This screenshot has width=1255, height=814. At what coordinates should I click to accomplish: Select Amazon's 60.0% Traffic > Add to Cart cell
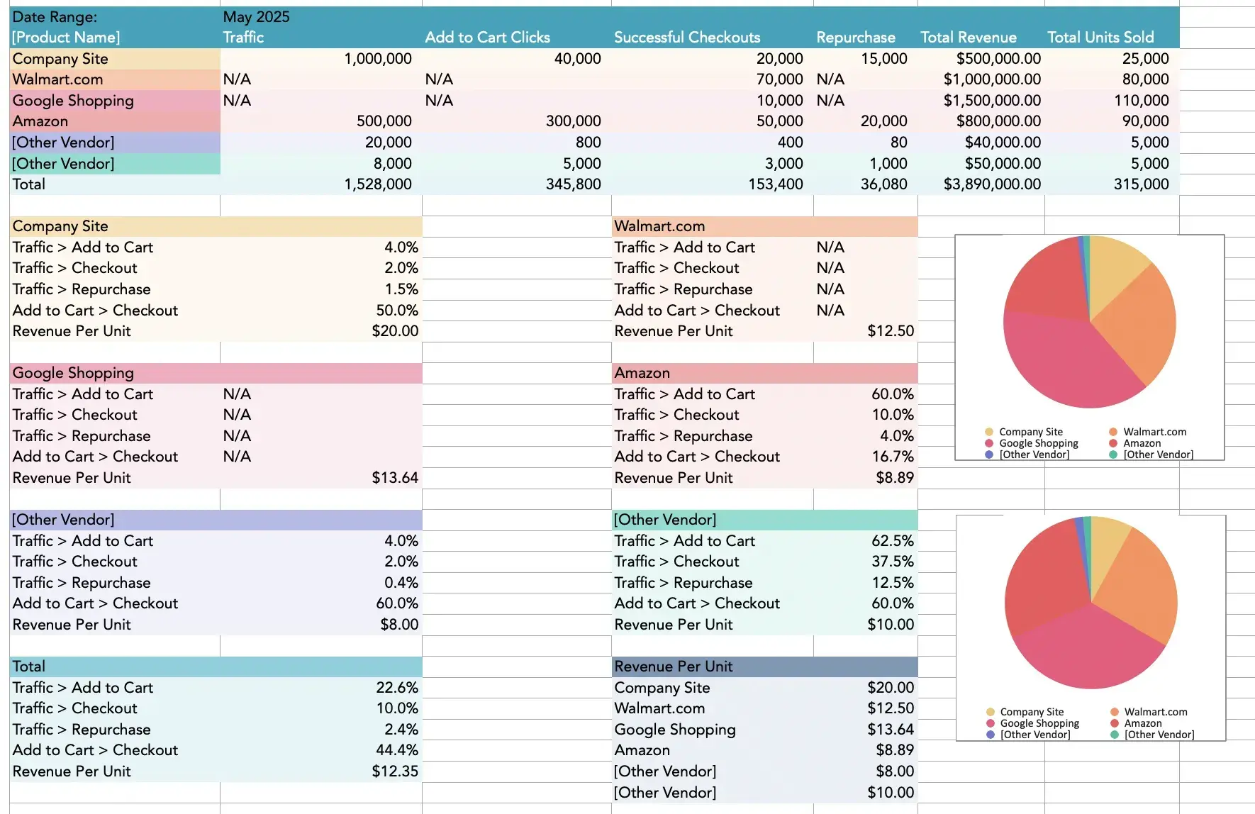pyautogui.click(x=892, y=394)
